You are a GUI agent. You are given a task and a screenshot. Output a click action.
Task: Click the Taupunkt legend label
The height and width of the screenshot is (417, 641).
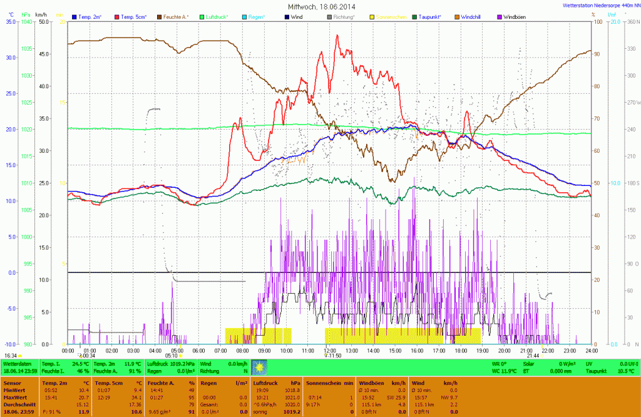433,16
